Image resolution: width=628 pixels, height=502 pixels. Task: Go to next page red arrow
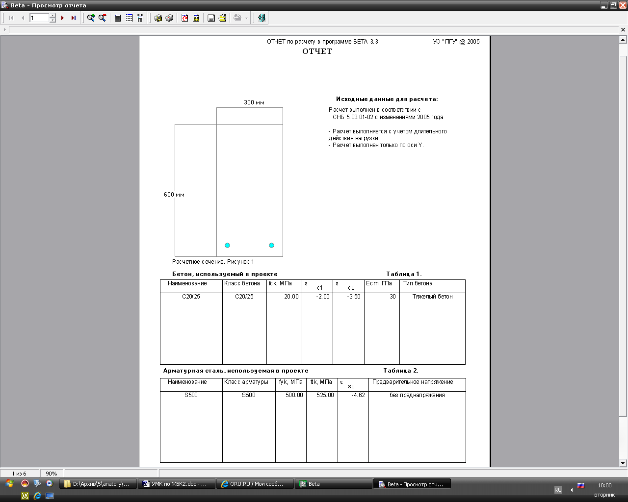pos(62,18)
